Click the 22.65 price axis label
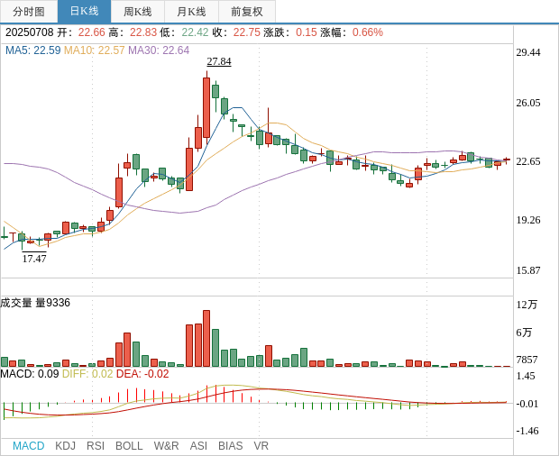559x456 pixels. [528, 161]
